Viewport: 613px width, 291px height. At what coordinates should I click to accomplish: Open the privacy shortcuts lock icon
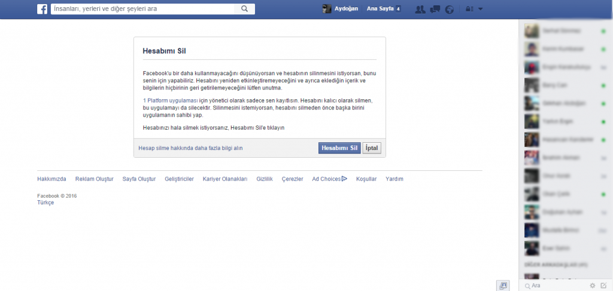[x=469, y=9]
